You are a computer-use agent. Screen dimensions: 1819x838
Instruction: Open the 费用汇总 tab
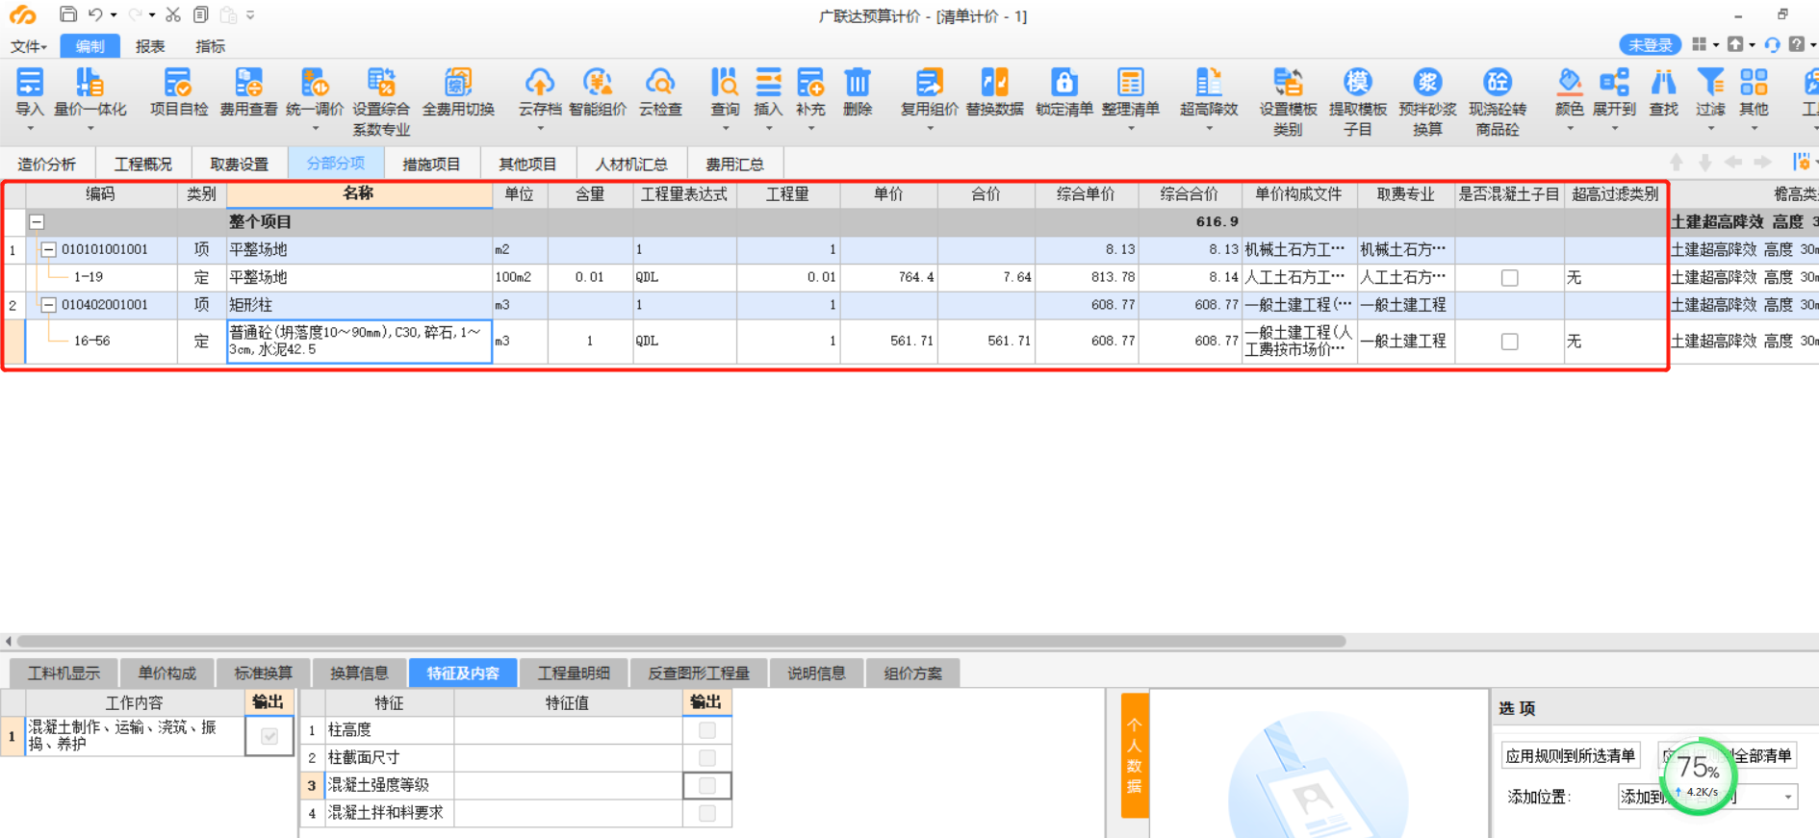click(x=734, y=165)
